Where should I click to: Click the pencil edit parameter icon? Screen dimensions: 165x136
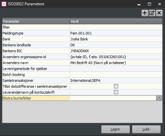(152, 13)
